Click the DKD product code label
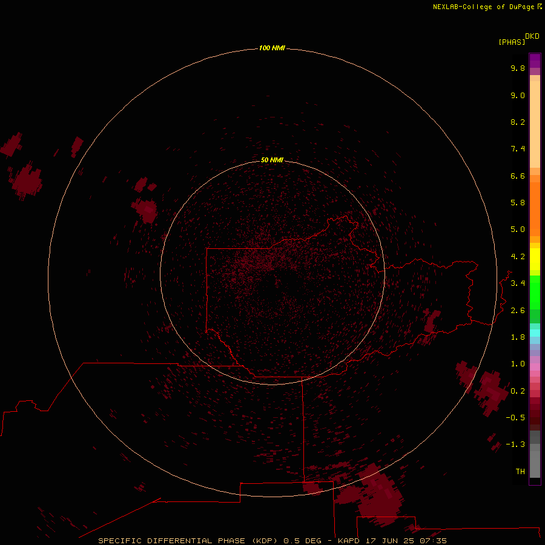 532,36
